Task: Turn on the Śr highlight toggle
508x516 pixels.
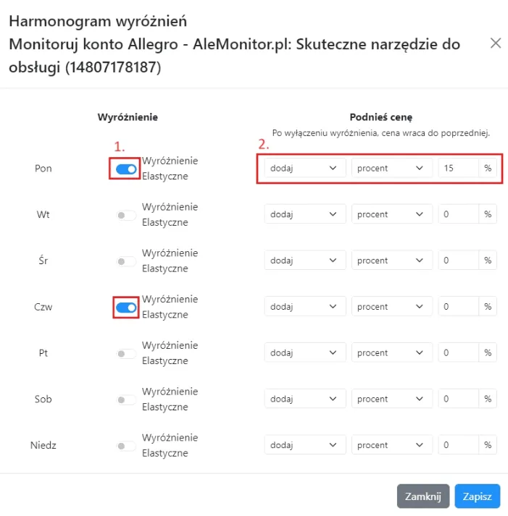Action: (x=126, y=261)
